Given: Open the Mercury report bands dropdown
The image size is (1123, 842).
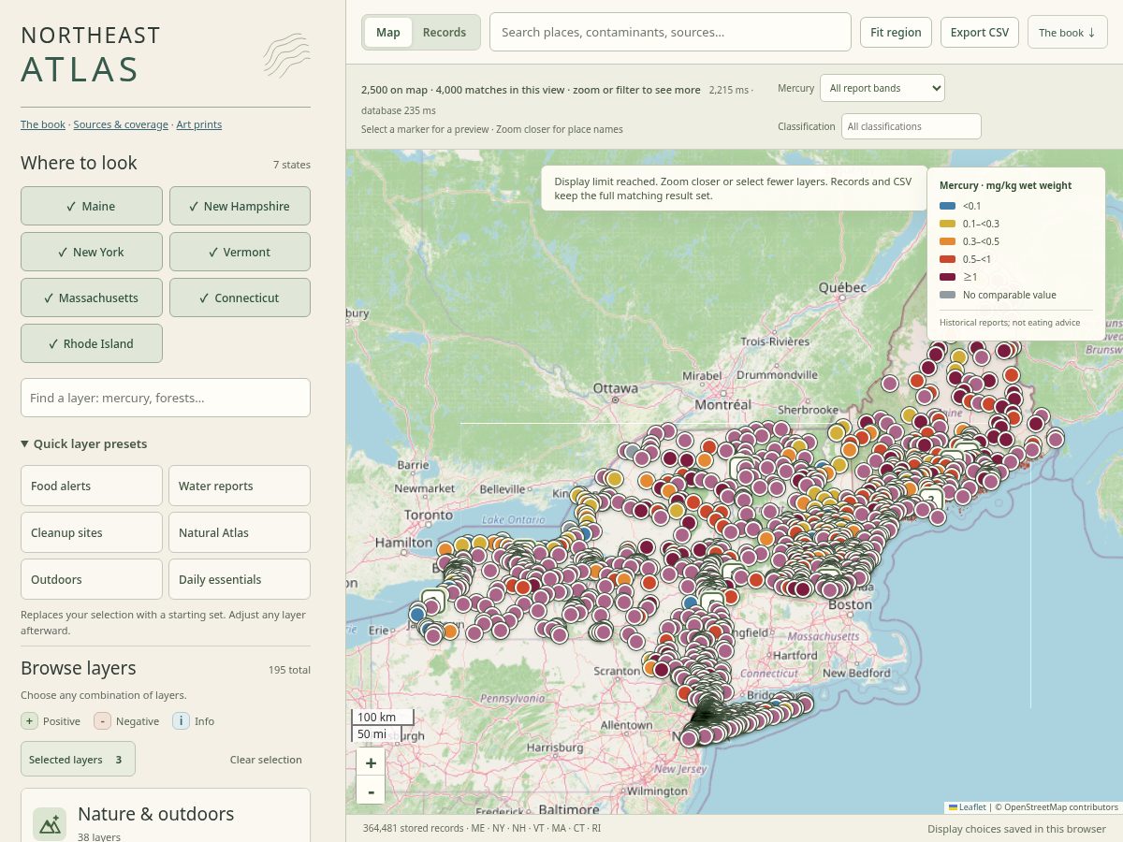Looking at the screenshot, I should point(882,88).
